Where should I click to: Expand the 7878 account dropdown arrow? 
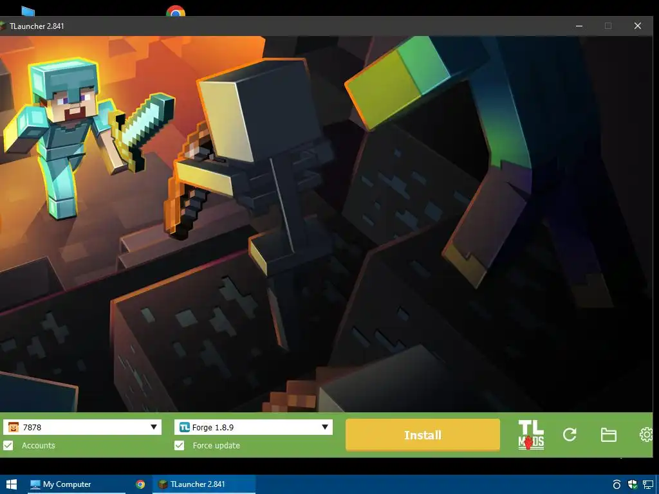[x=154, y=427]
